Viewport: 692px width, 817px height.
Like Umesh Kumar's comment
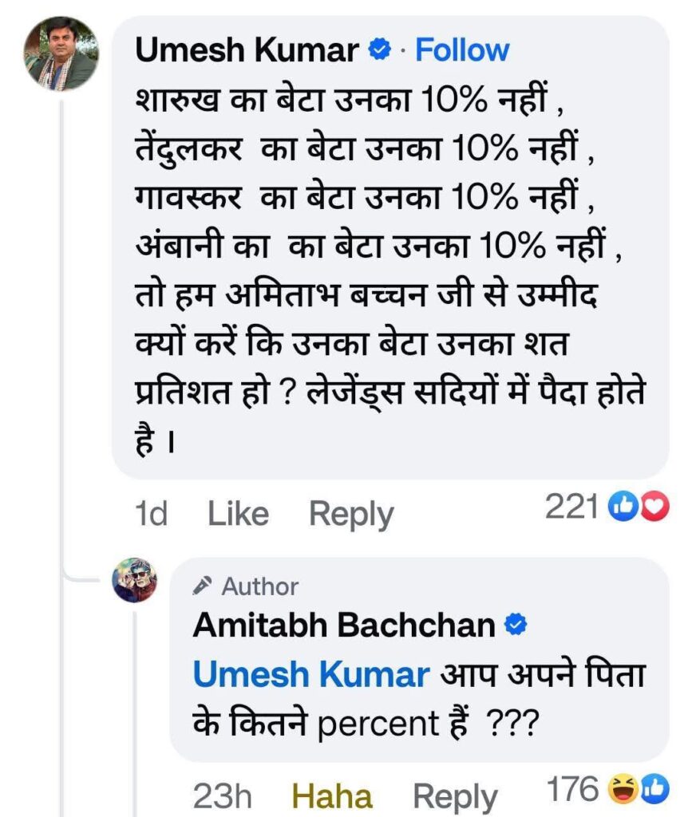(x=238, y=515)
